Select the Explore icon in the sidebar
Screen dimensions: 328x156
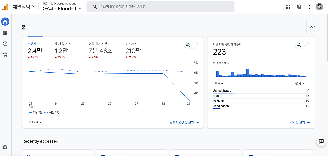click(x=5, y=44)
